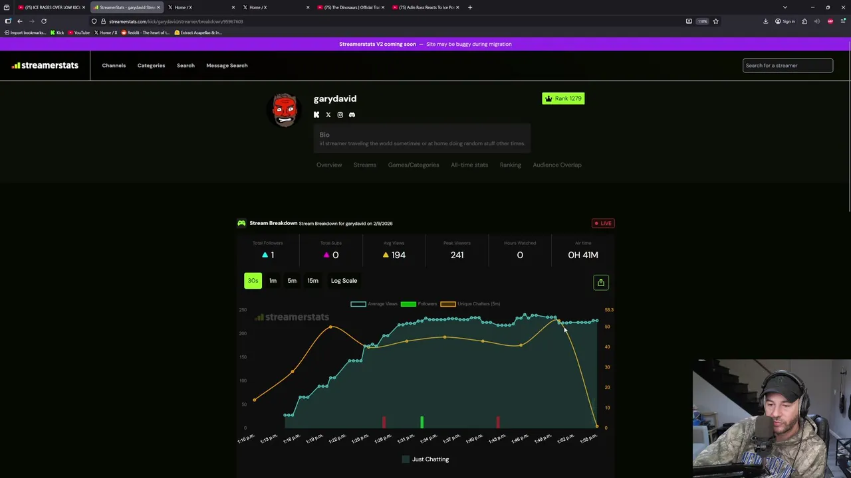Switch to the All-time stats tab
The height and width of the screenshot is (478, 851).
(469, 165)
